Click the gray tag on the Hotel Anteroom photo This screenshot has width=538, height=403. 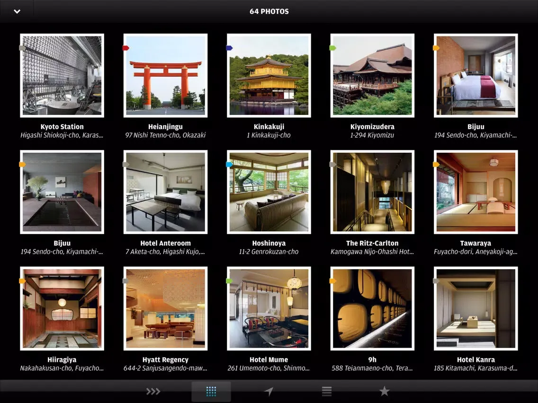coord(126,165)
